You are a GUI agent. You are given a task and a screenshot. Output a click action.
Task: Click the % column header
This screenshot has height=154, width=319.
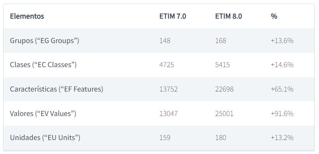(274, 16)
